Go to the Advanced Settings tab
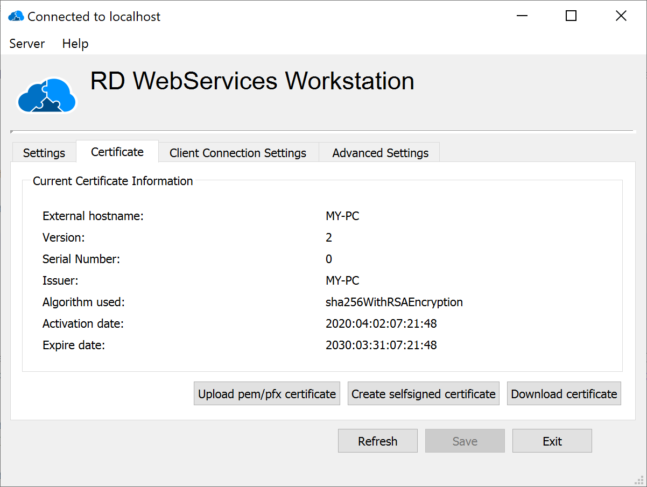 (x=381, y=153)
